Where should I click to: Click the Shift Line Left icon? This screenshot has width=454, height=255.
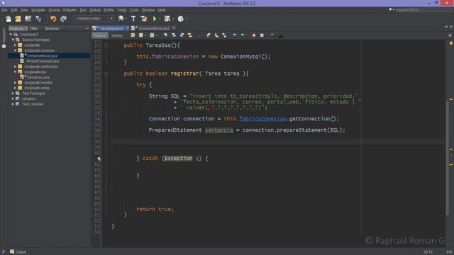pyautogui.click(x=235, y=35)
